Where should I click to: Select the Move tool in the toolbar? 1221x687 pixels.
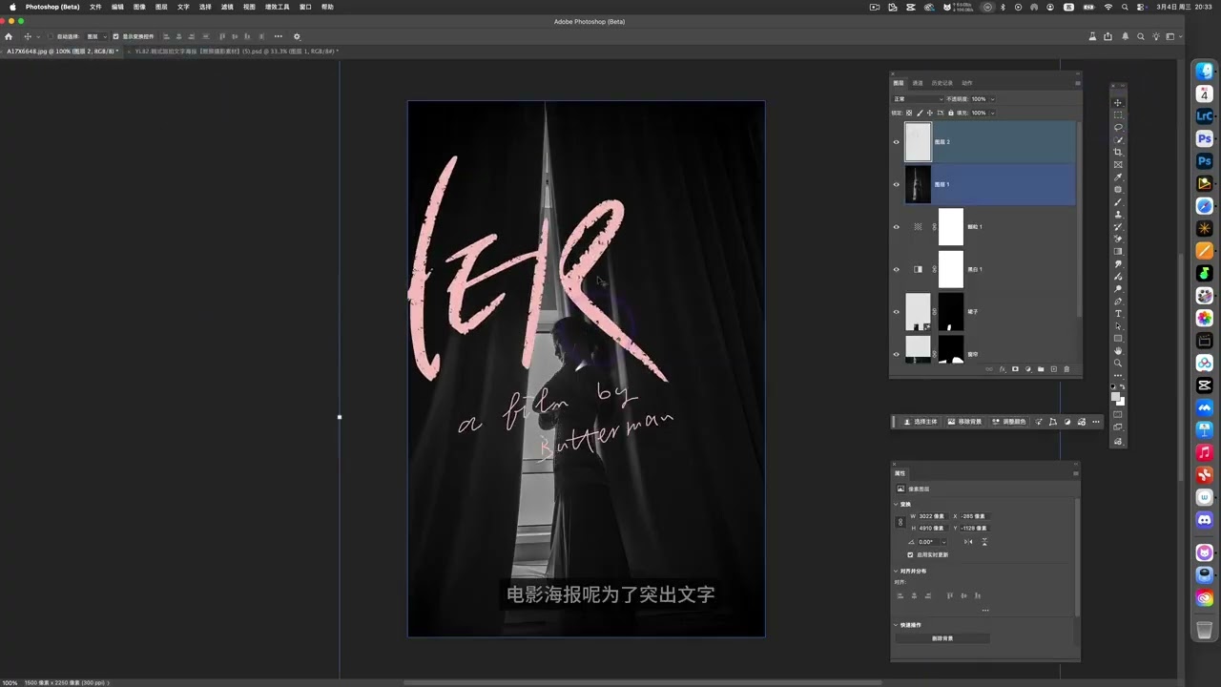1118,101
